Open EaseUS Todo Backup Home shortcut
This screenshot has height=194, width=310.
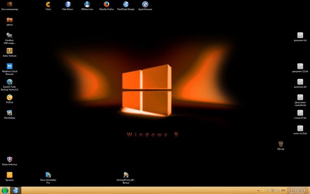click(9, 85)
